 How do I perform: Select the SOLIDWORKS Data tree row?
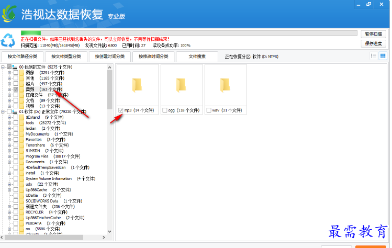pos(54,201)
